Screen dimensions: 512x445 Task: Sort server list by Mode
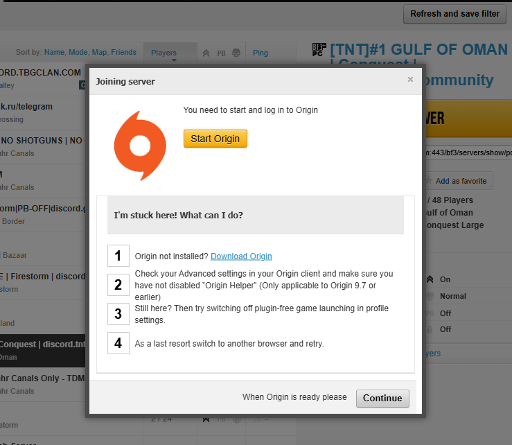point(78,52)
